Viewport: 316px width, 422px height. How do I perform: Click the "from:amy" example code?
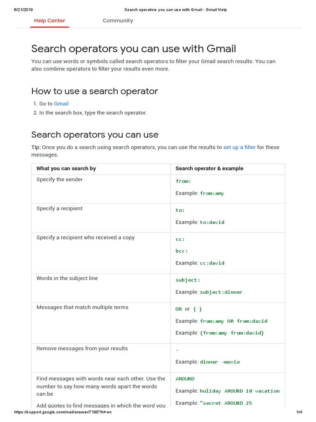[212, 193]
